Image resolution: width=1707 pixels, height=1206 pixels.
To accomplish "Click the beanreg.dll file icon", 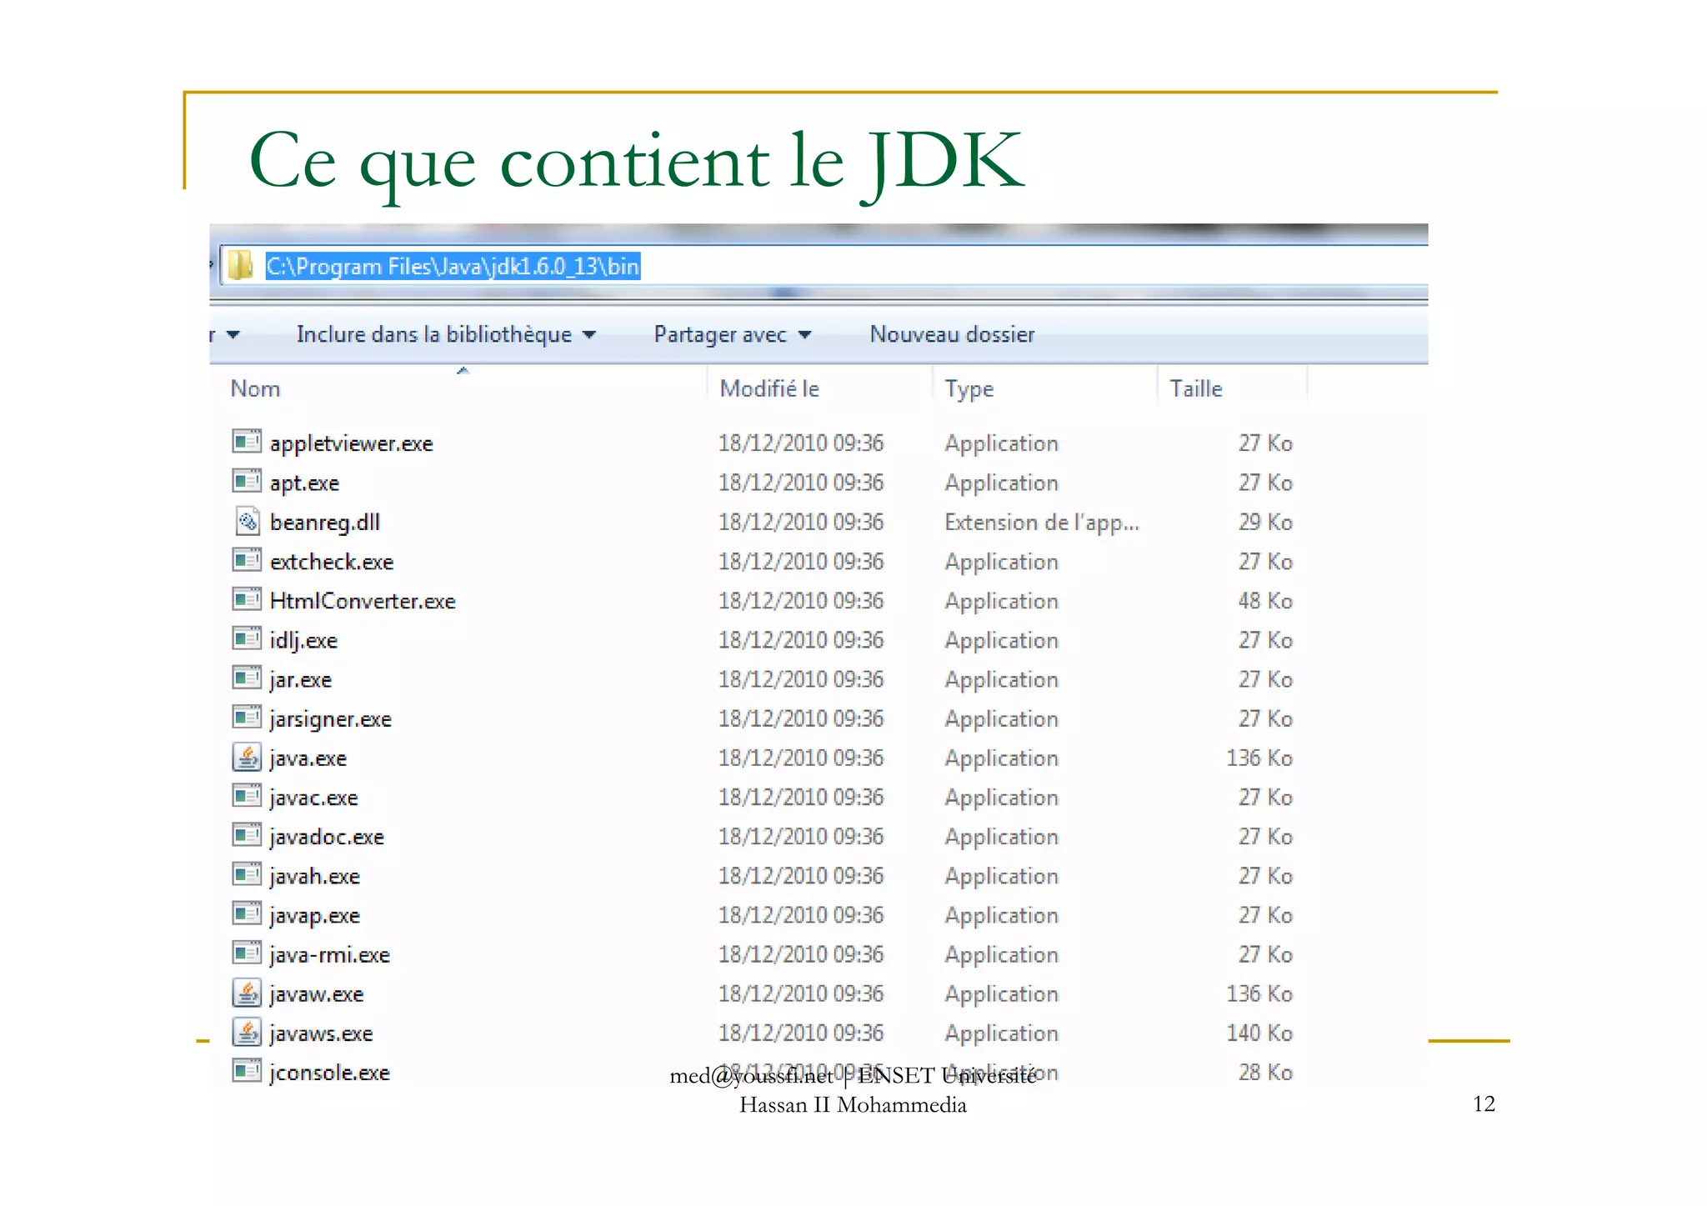I will [x=247, y=521].
